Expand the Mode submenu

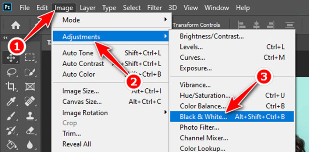point(111,20)
